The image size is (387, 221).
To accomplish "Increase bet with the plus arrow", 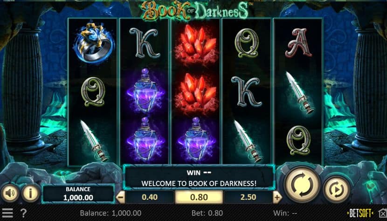I will click(x=277, y=197).
